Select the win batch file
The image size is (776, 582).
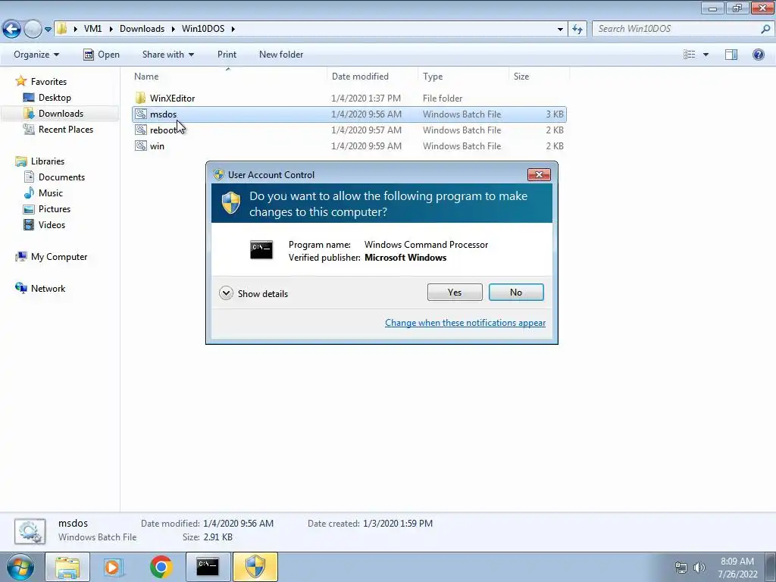[349, 146]
